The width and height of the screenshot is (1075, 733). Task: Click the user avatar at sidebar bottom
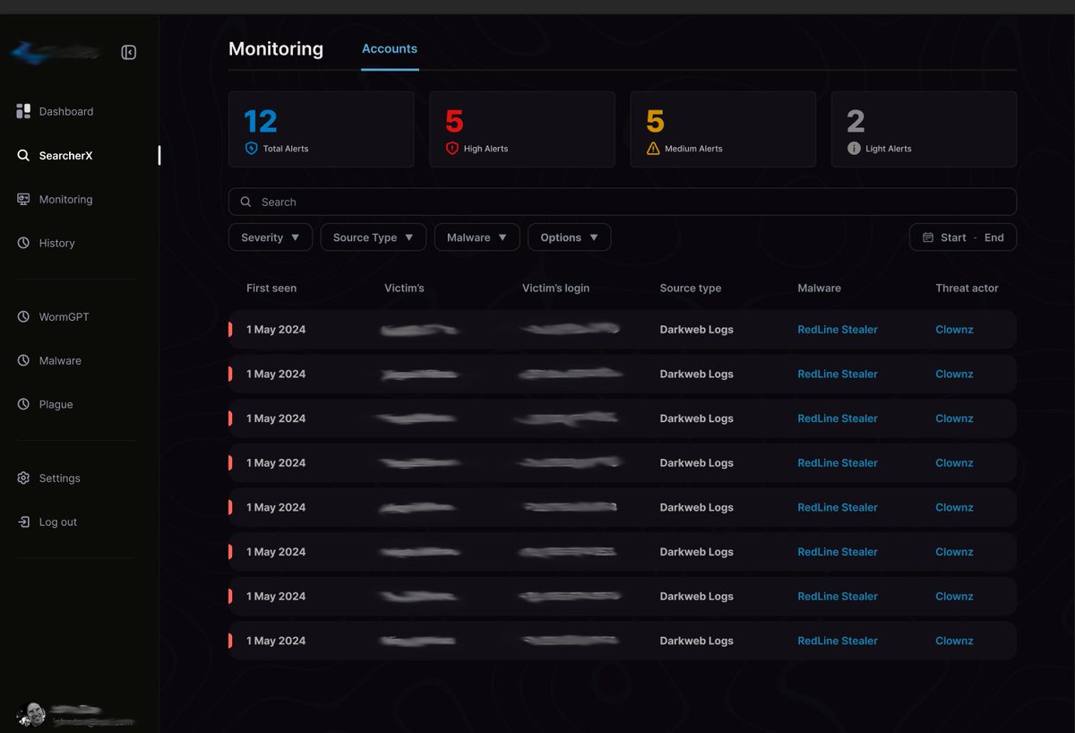click(x=32, y=714)
